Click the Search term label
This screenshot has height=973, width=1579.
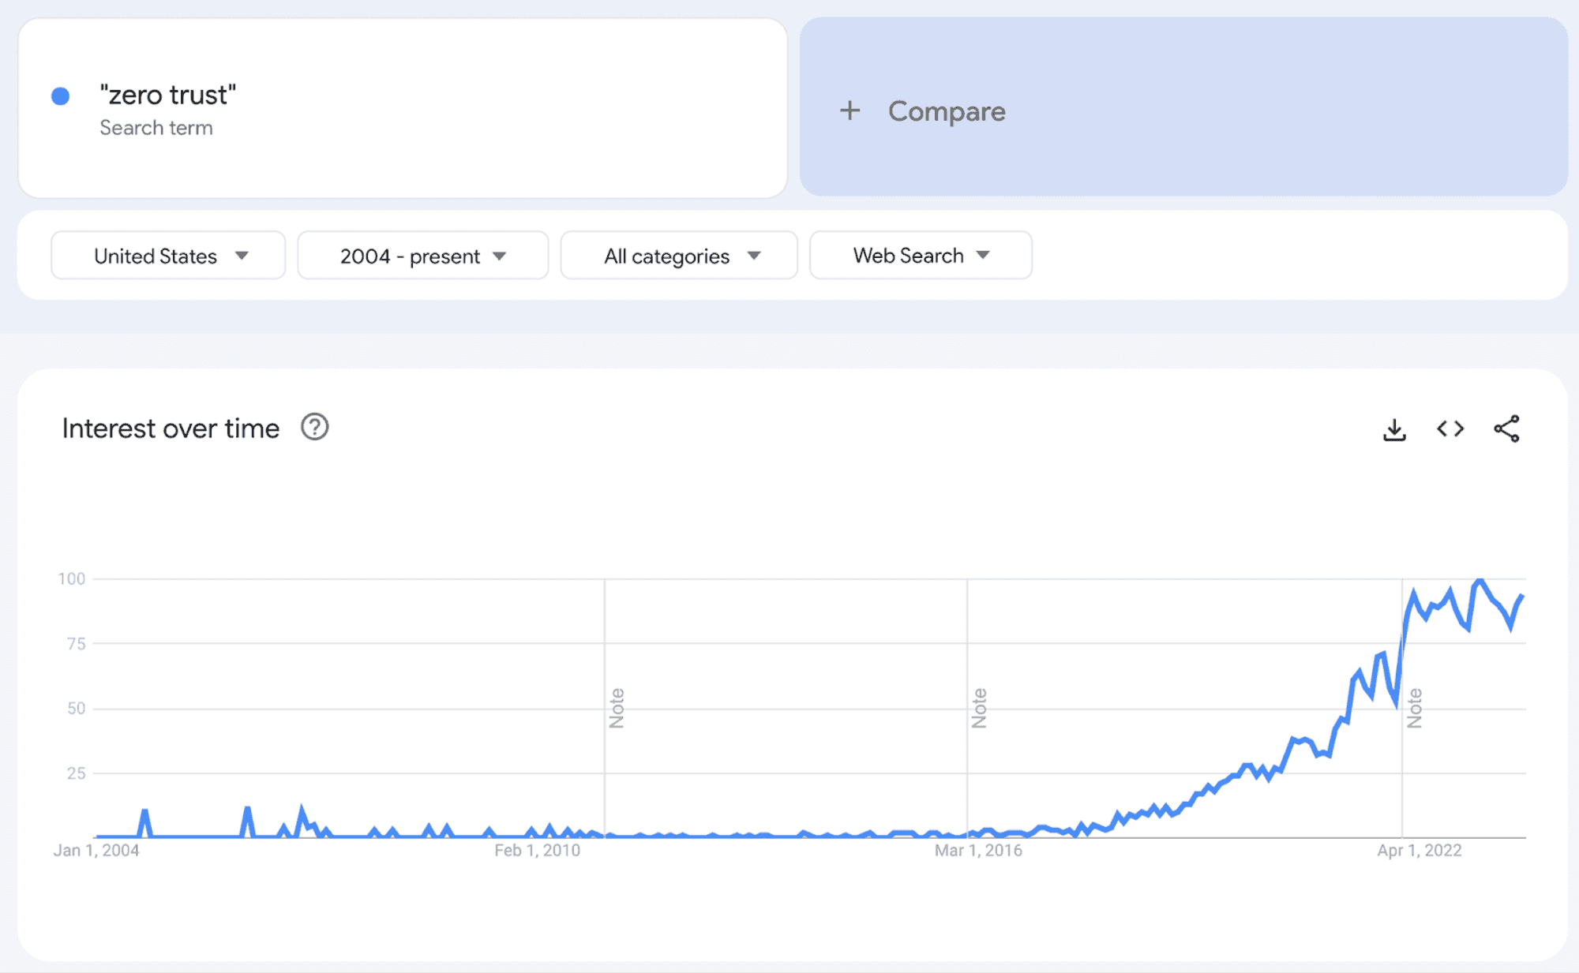[x=156, y=127]
